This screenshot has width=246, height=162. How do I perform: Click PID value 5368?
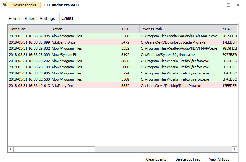coord(125,36)
